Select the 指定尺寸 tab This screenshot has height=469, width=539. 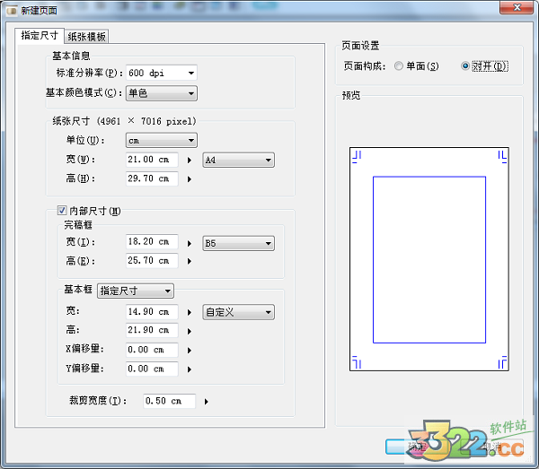(x=40, y=35)
